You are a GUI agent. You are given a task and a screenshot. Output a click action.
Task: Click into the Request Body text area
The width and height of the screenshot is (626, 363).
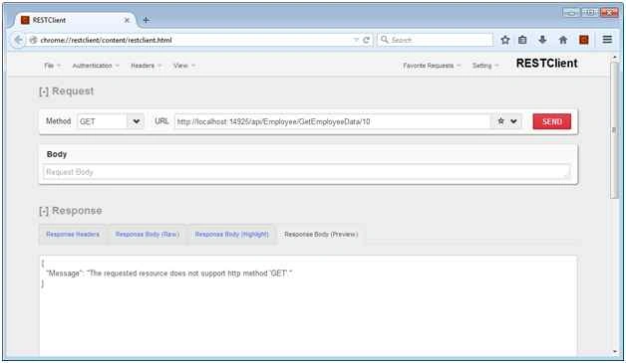[x=306, y=172]
